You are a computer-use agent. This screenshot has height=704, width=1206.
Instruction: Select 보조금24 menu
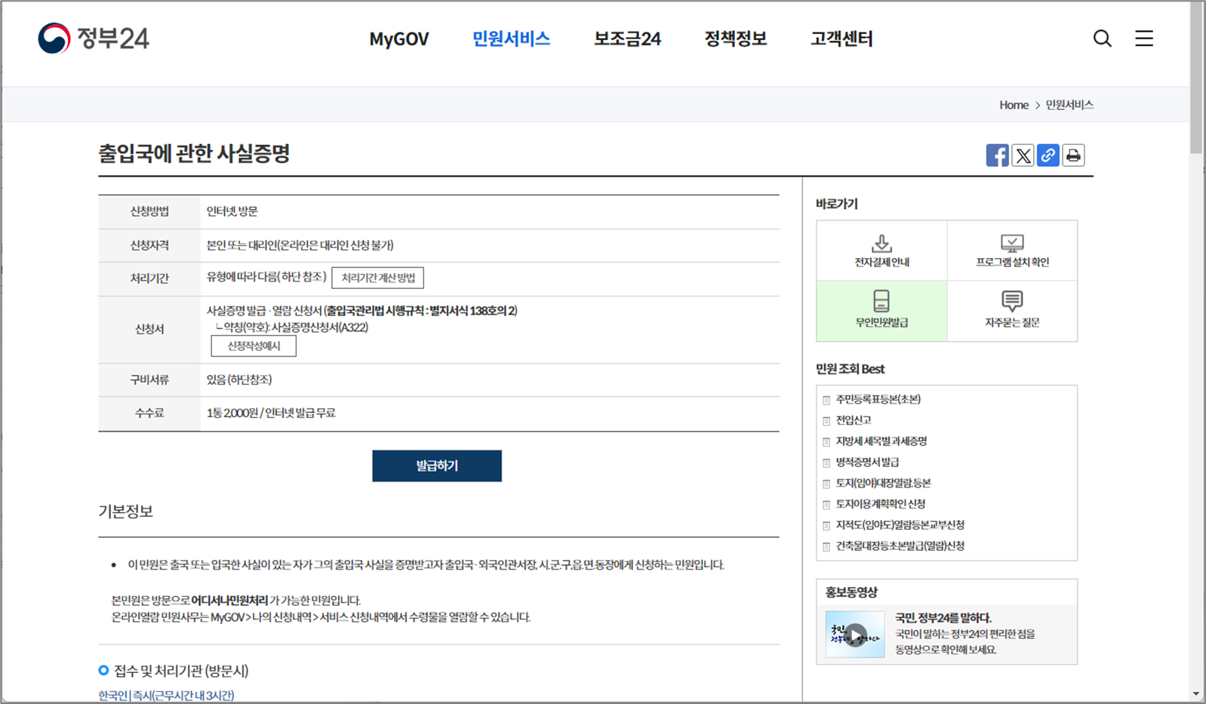[627, 39]
